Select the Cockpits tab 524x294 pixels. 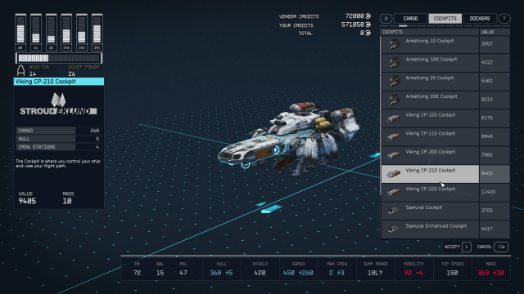[x=445, y=18]
